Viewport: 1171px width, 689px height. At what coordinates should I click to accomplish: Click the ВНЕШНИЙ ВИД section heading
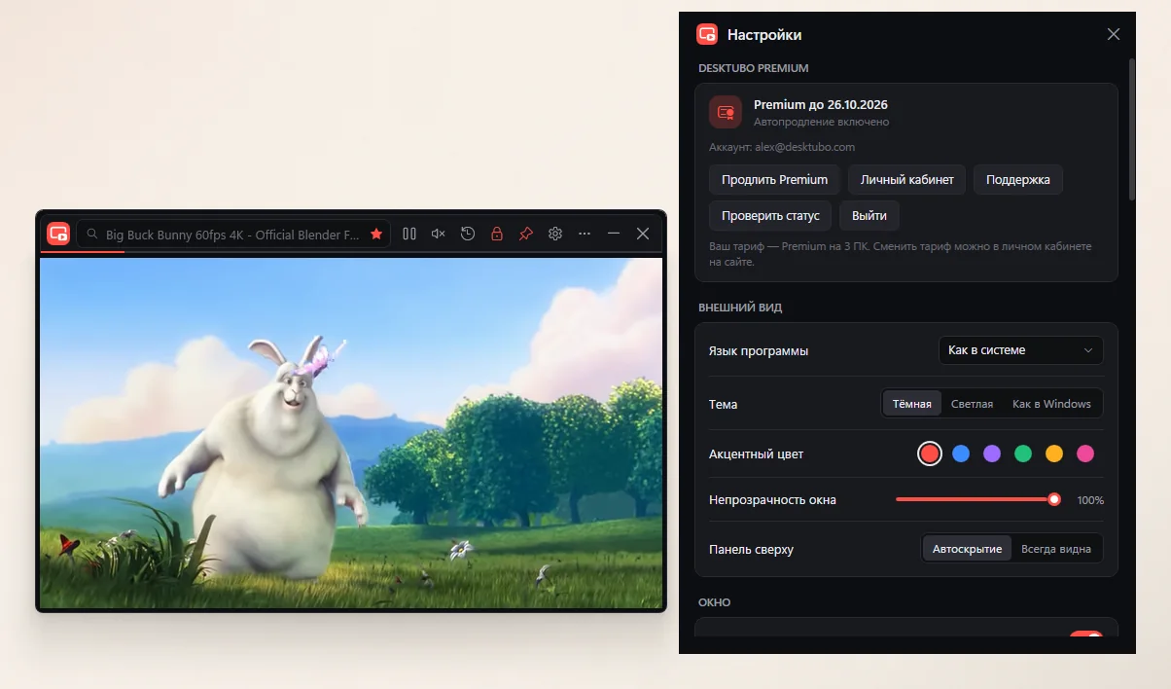[740, 308]
